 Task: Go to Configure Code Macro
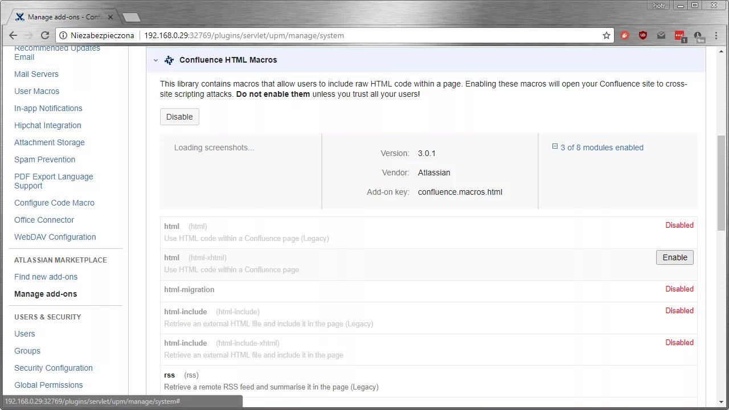coord(55,203)
